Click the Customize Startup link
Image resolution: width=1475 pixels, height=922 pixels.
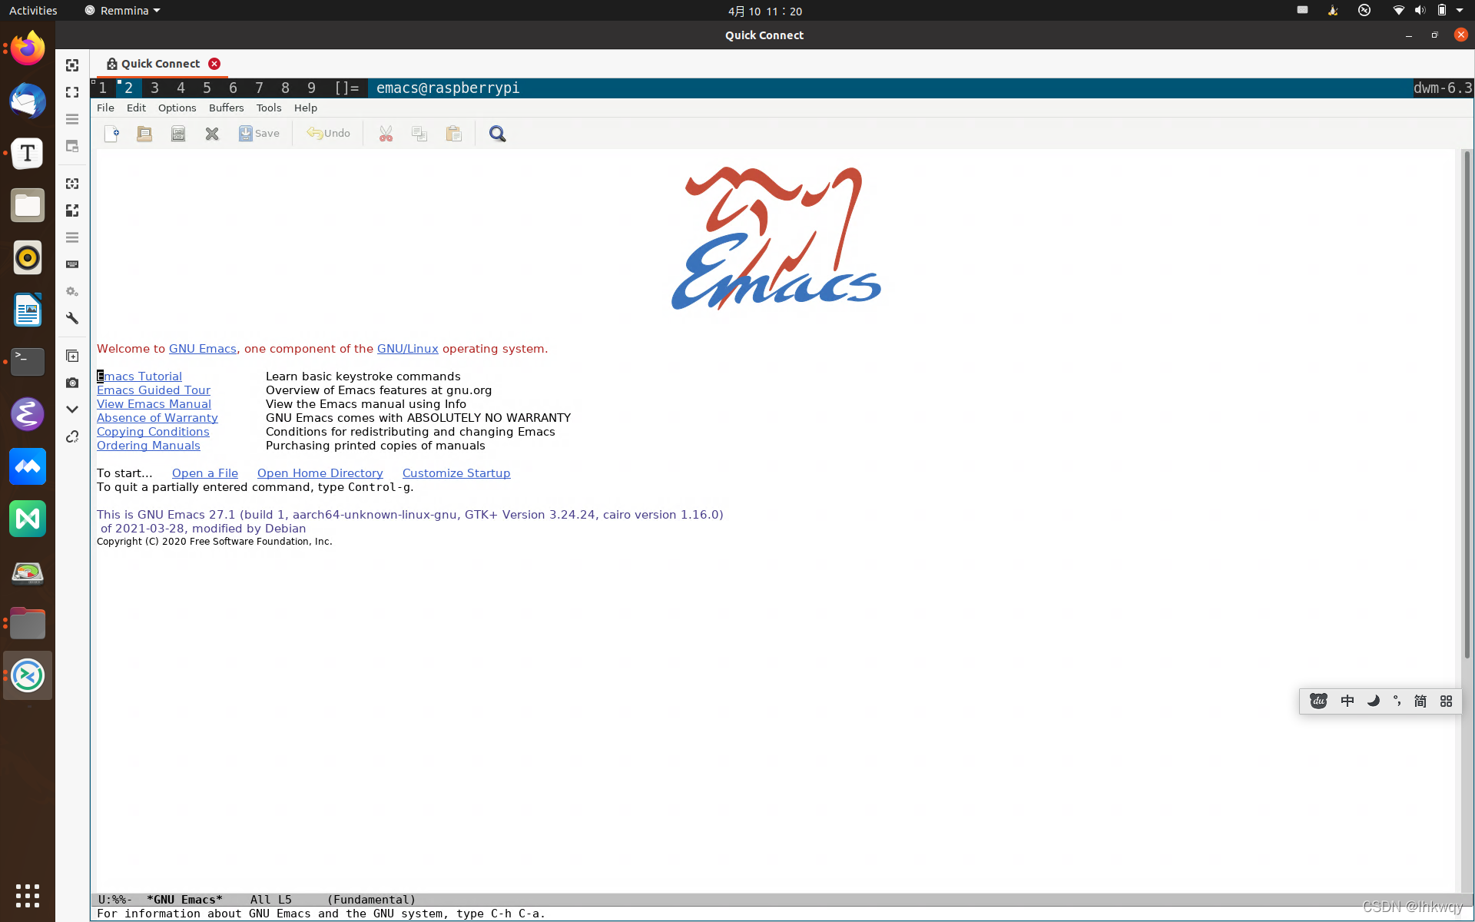click(456, 473)
